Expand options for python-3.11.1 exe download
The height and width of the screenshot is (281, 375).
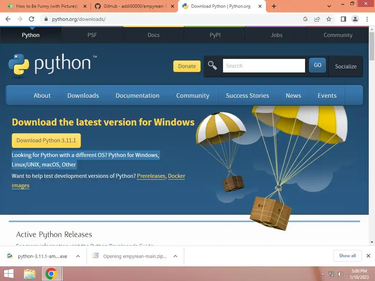tap(78, 256)
